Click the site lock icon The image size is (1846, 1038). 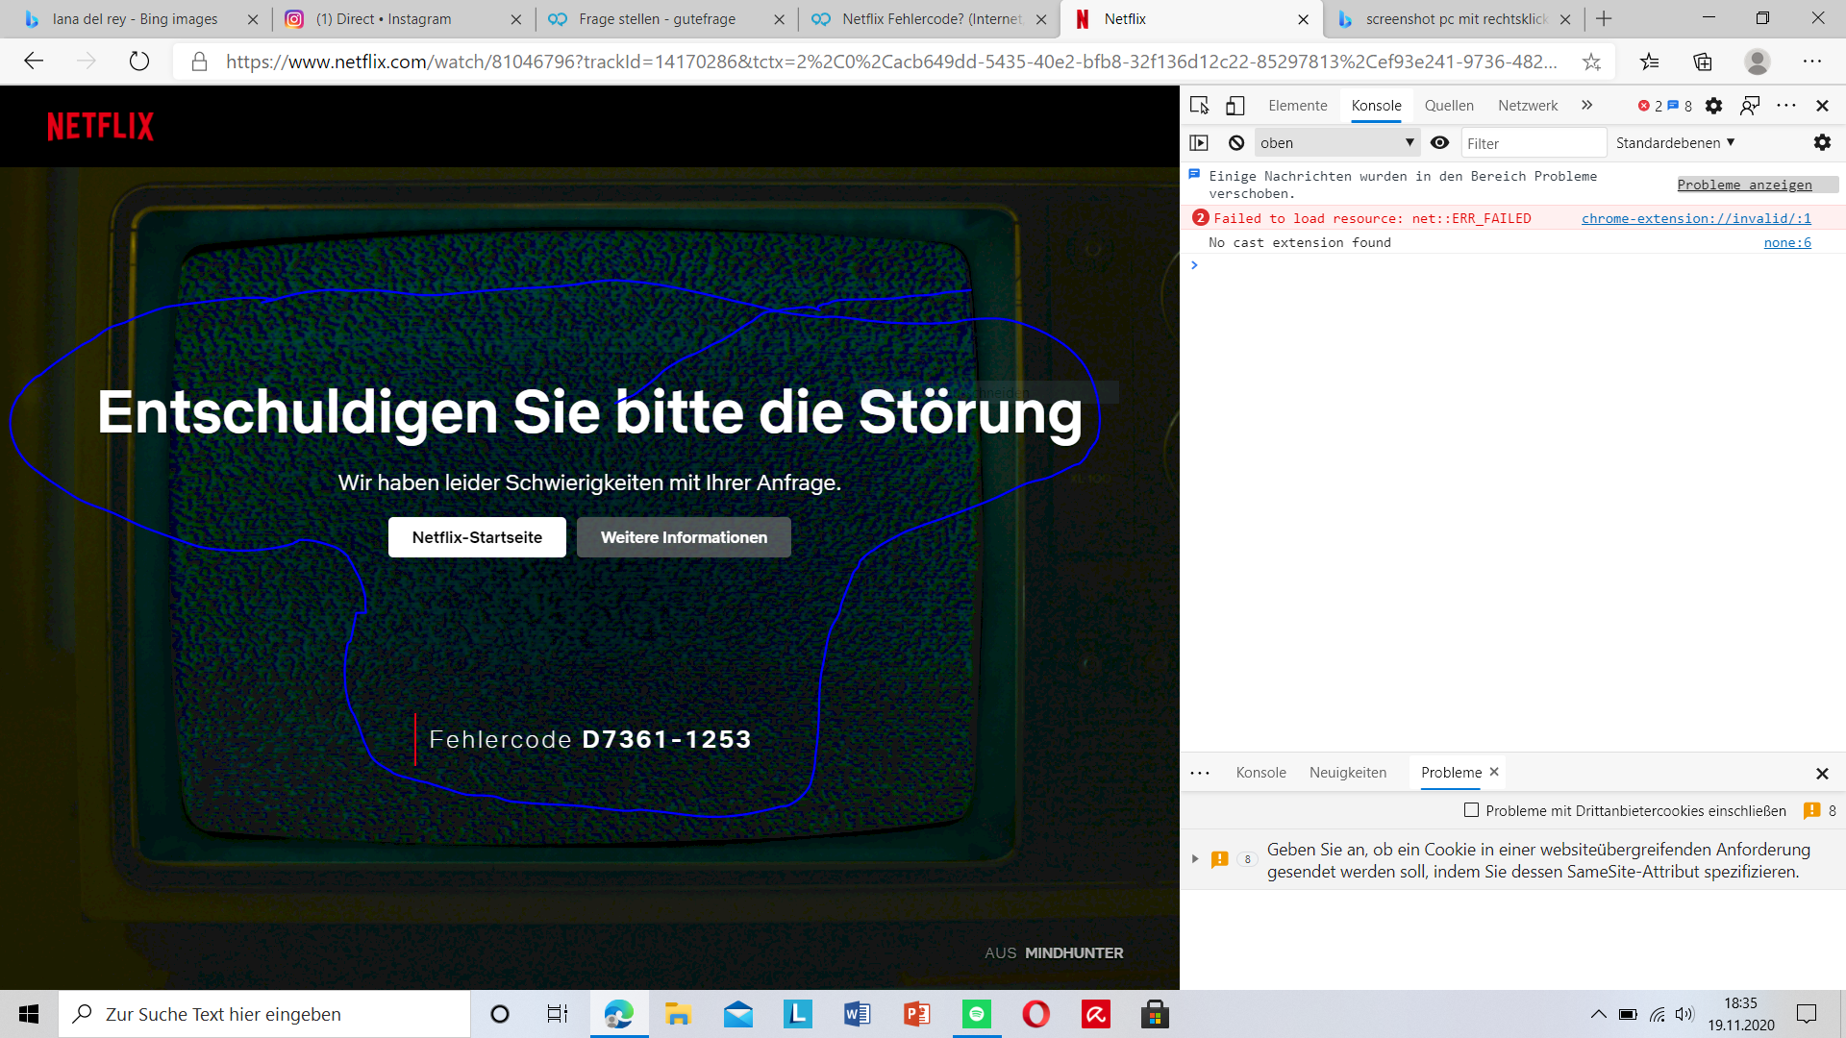point(199,62)
